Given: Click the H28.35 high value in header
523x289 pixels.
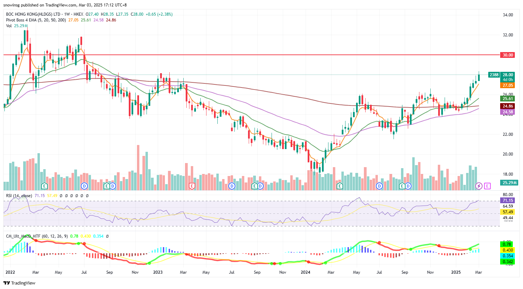Looking at the screenshot, I should click(x=107, y=14).
